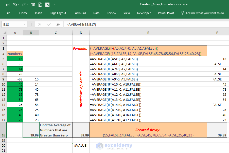Open the Undo history dropdown arrow
229x153 pixels.
tap(20, 5)
